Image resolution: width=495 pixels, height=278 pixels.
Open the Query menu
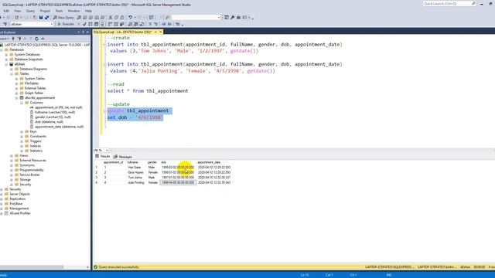30,11
